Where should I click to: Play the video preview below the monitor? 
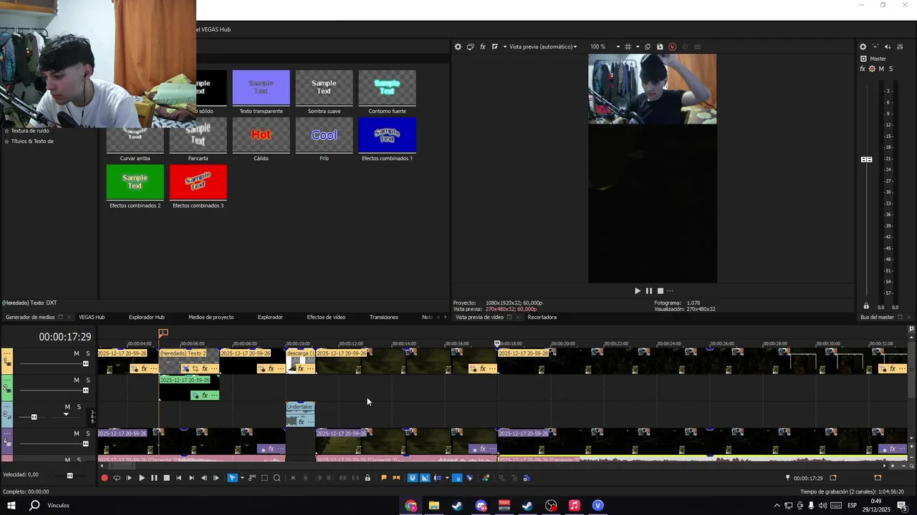tap(638, 291)
